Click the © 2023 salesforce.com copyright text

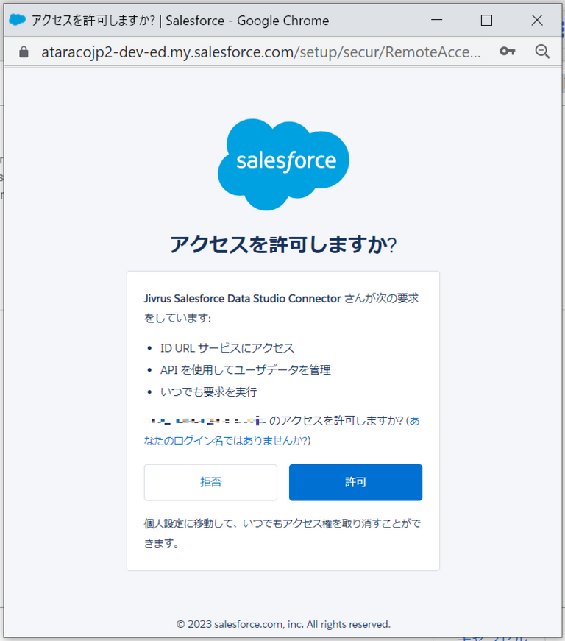tap(283, 624)
